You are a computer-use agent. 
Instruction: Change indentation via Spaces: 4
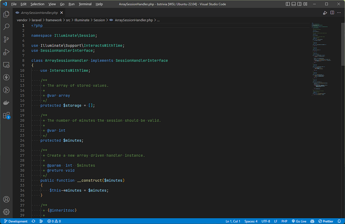tap(251, 221)
